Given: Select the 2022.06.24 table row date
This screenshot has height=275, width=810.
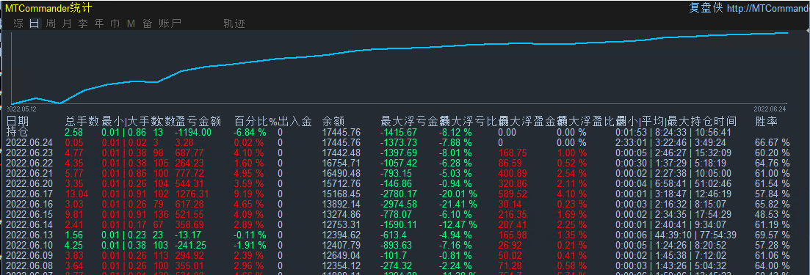Looking at the screenshot, I should coord(29,142).
